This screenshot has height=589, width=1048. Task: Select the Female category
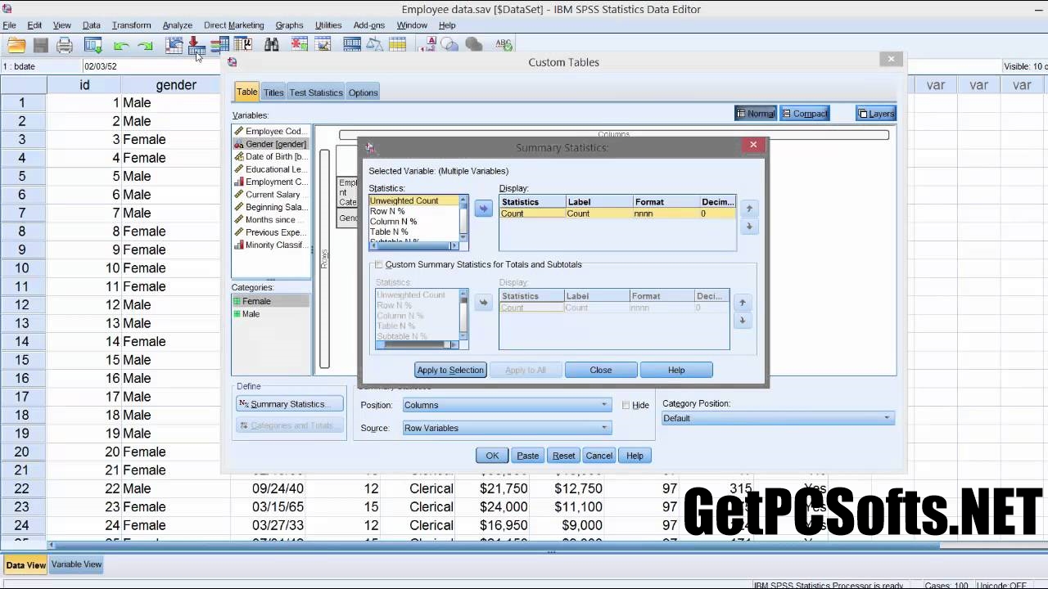[270, 301]
